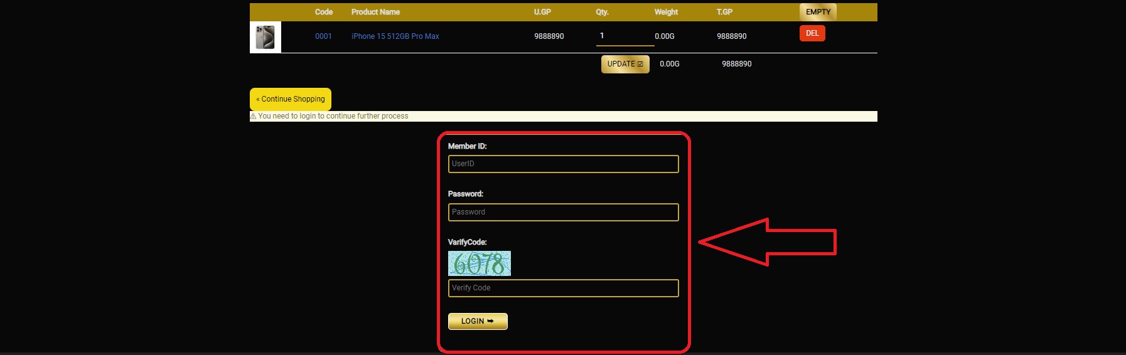Submit with the LOGIN button

coord(477,321)
